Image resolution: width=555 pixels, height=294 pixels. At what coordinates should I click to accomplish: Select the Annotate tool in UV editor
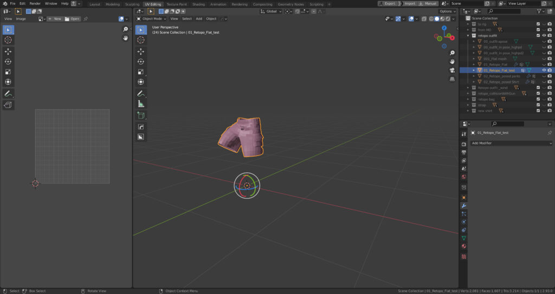(8, 94)
